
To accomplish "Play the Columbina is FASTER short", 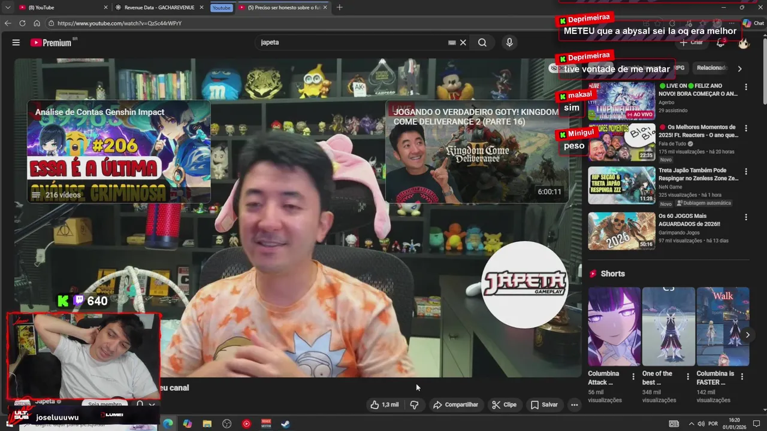I will click(x=723, y=327).
